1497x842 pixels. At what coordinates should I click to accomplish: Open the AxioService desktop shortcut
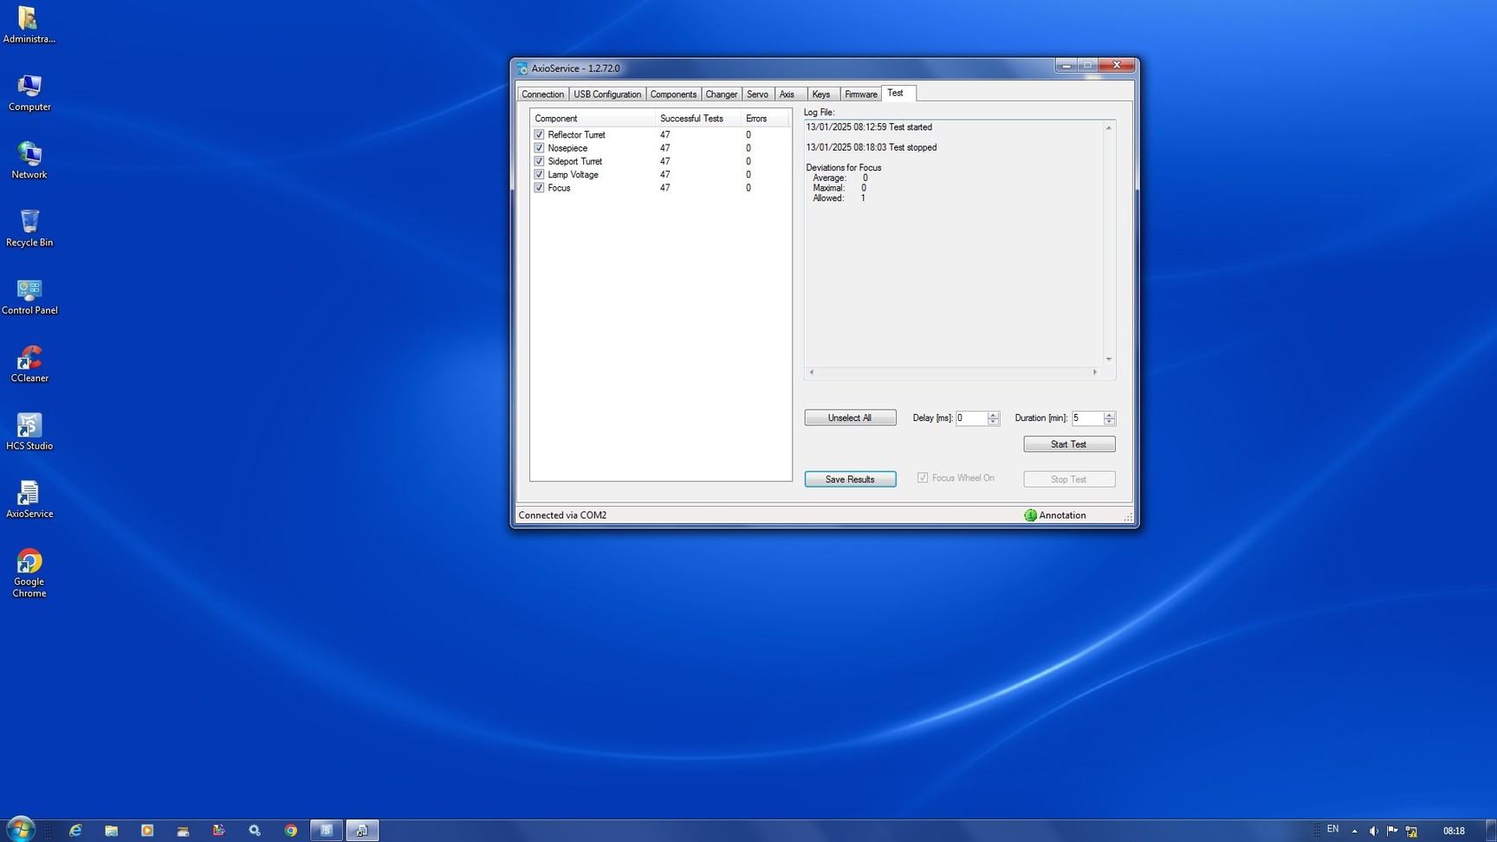[x=29, y=495]
